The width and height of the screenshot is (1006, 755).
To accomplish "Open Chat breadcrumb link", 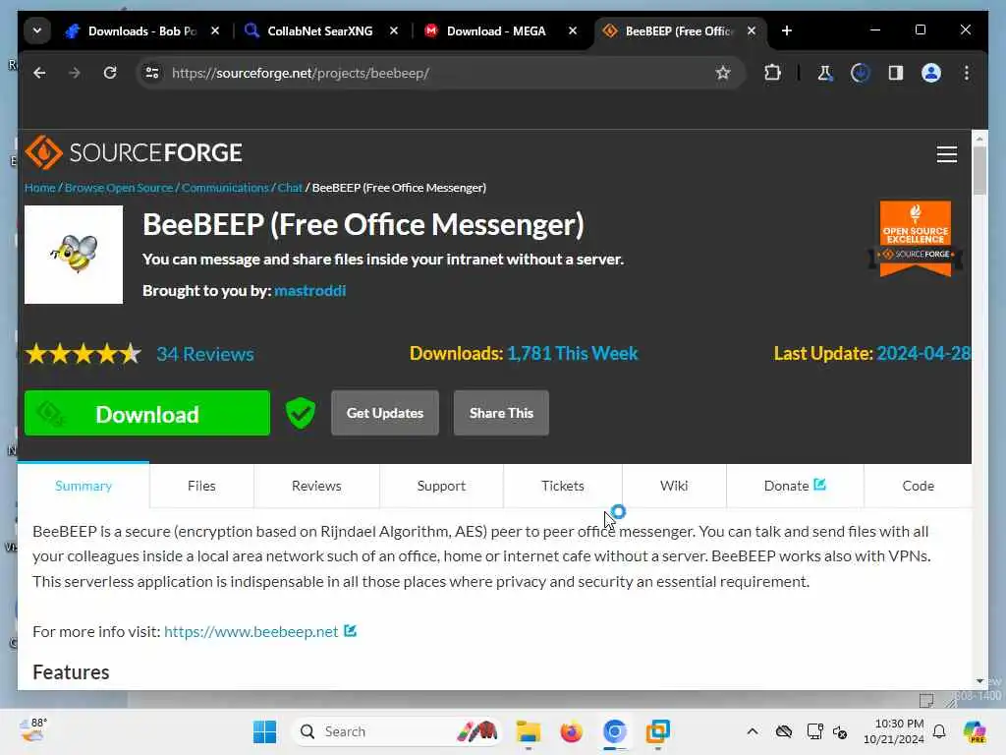I will [x=290, y=188].
